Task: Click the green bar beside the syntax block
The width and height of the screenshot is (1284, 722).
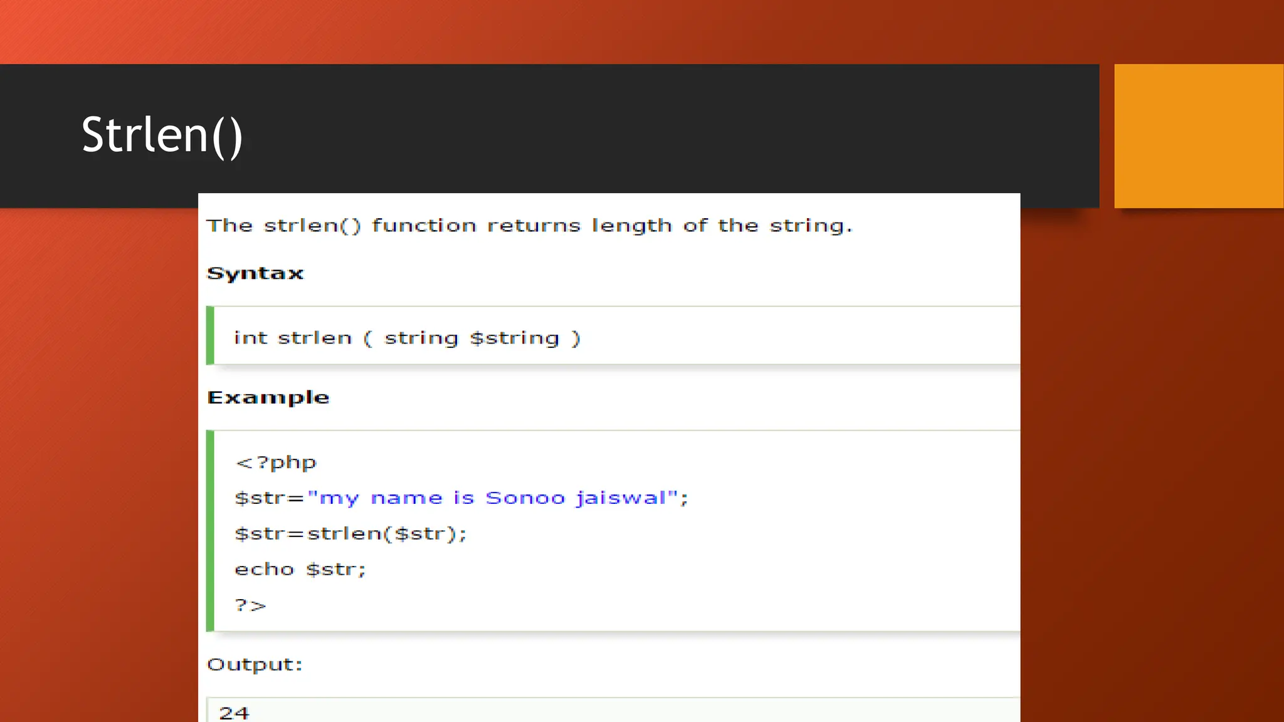Action: (x=210, y=335)
